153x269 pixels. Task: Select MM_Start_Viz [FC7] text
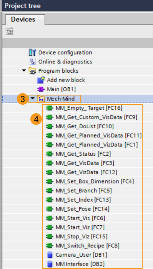(80, 227)
